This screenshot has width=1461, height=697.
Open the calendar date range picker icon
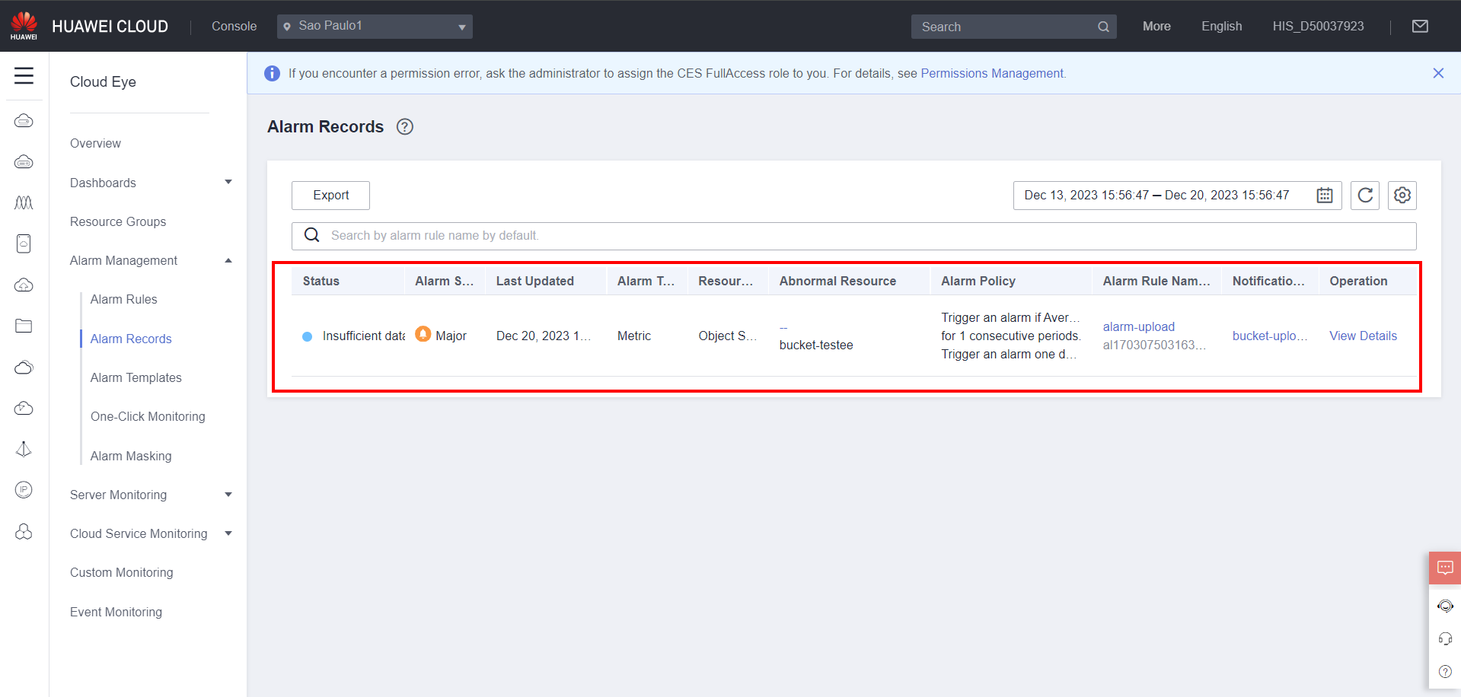[1325, 196]
